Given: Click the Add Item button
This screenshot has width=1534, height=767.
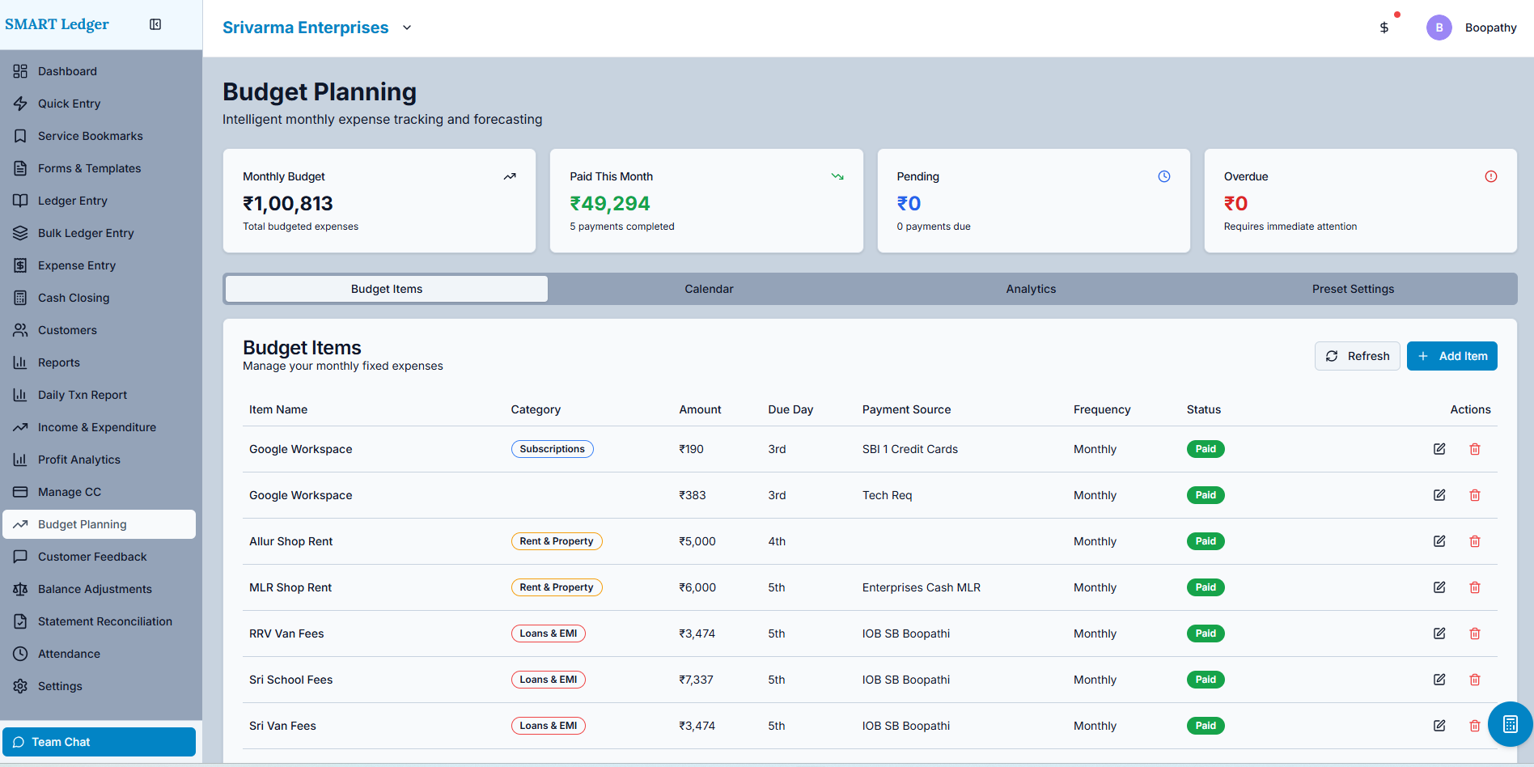Looking at the screenshot, I should click(x=1452, y=356).
